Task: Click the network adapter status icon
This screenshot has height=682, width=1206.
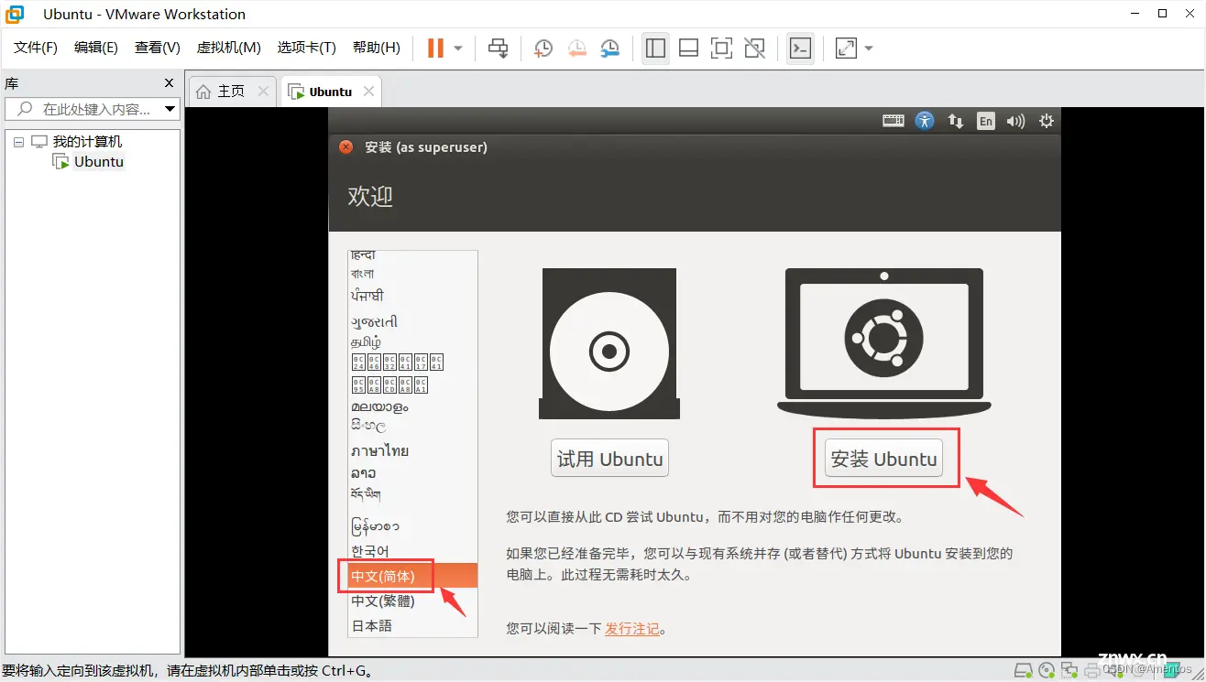Action: 1068,671
